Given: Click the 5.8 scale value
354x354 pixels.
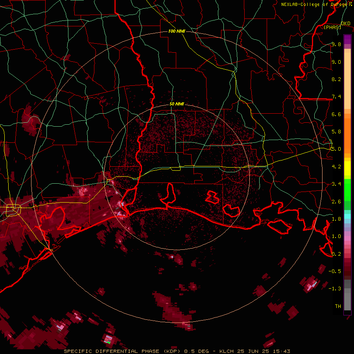Looking at the screenshot, I should [x=336, y=132].
